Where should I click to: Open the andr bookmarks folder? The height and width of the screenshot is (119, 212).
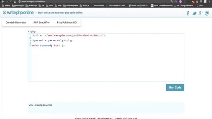point(58,6)
